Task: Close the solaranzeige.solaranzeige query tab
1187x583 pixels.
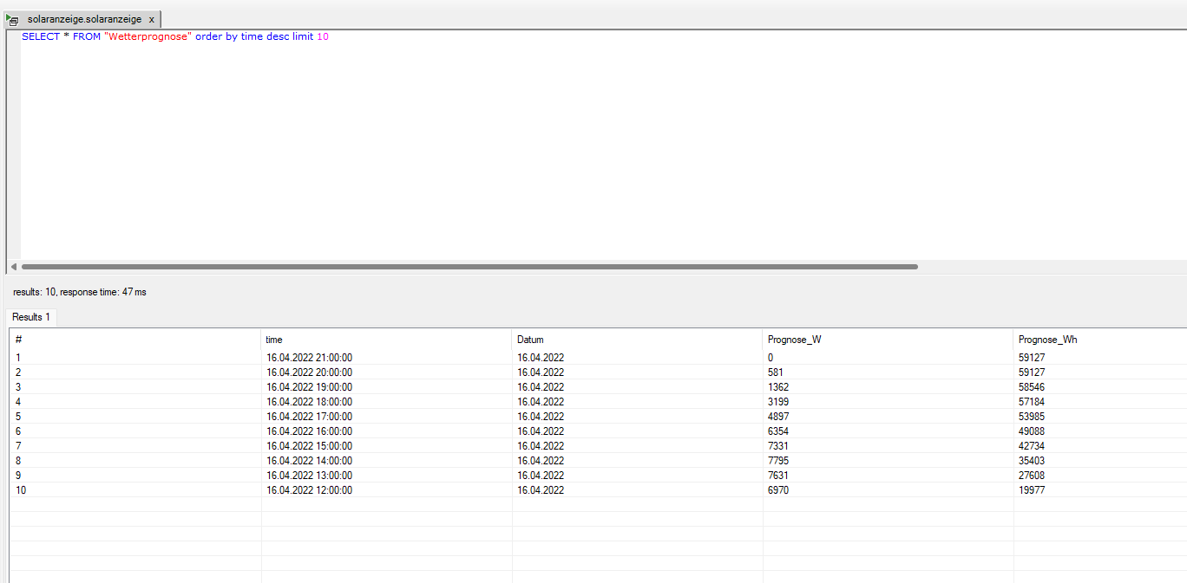Action: point(151,19)
